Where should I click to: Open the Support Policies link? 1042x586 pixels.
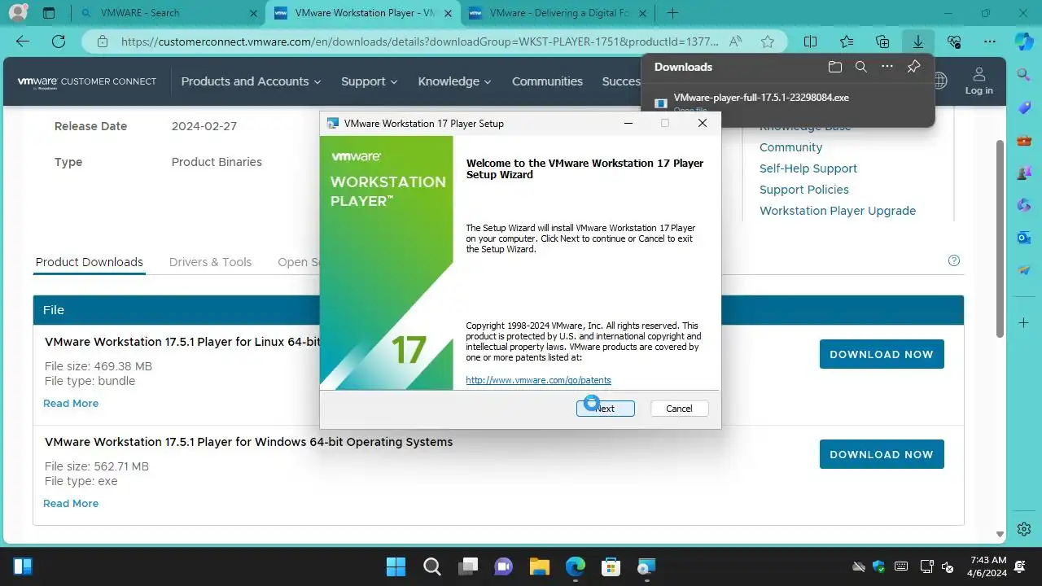click(804, 190)
